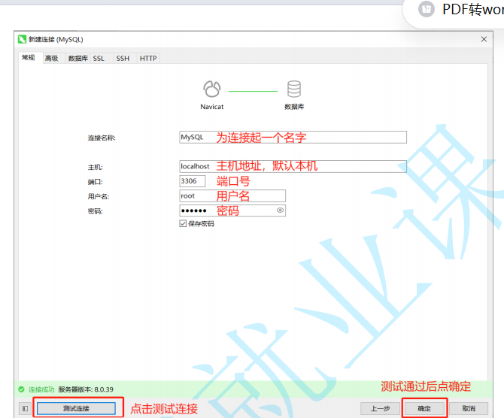Click the 上一步 button
Image resolution: width=504 pixels, height=418 pixels.
coord(380,409)
